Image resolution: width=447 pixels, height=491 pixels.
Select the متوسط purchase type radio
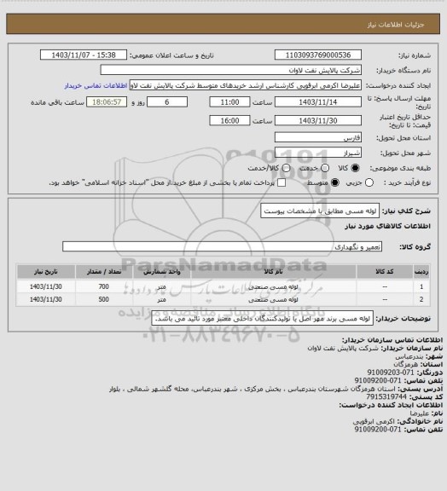pyautogui.click(x=335, y=182)
